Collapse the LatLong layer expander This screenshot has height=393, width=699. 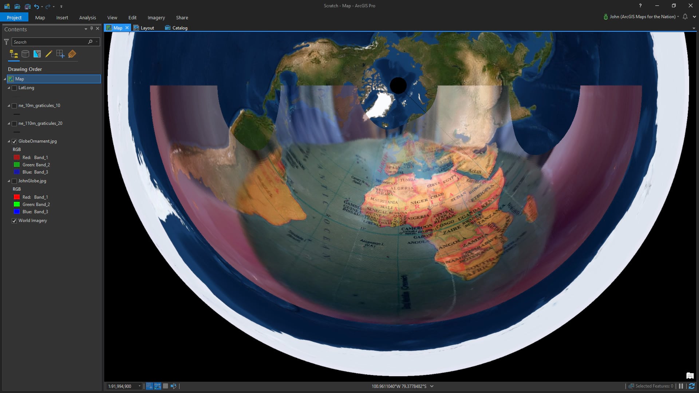point(9,88)
